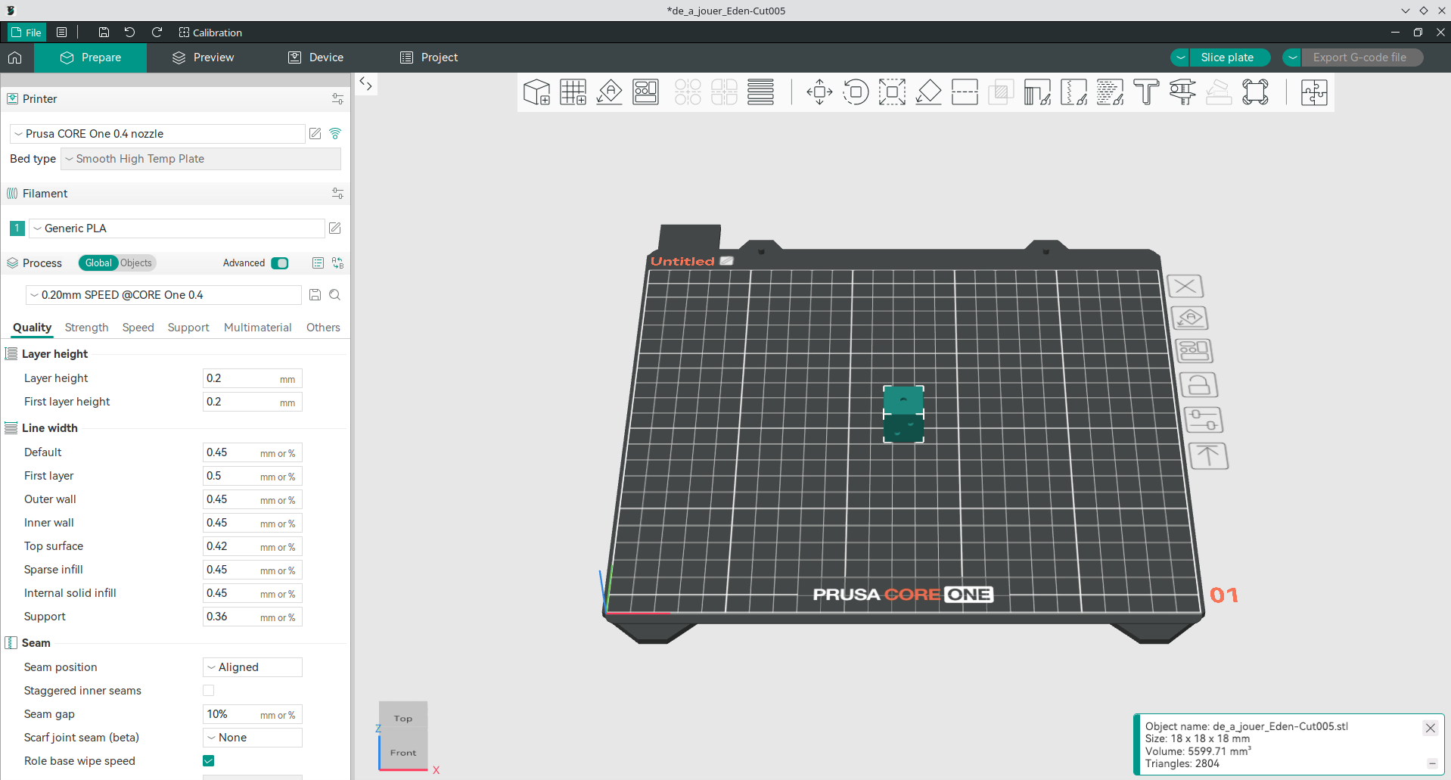
Task: Open the Generic PLA filament dropdown
Action: 177,228
